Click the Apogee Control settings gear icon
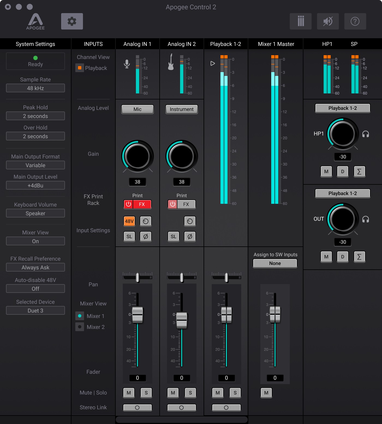 point(72,21)
